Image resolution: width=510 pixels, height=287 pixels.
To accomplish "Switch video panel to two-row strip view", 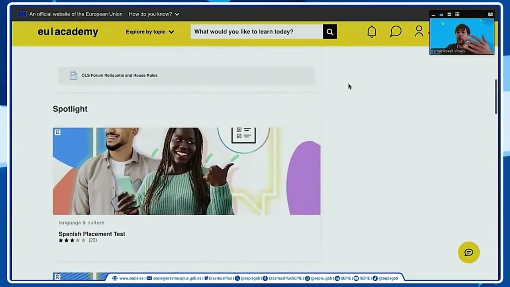I will (x=449, y=15).
